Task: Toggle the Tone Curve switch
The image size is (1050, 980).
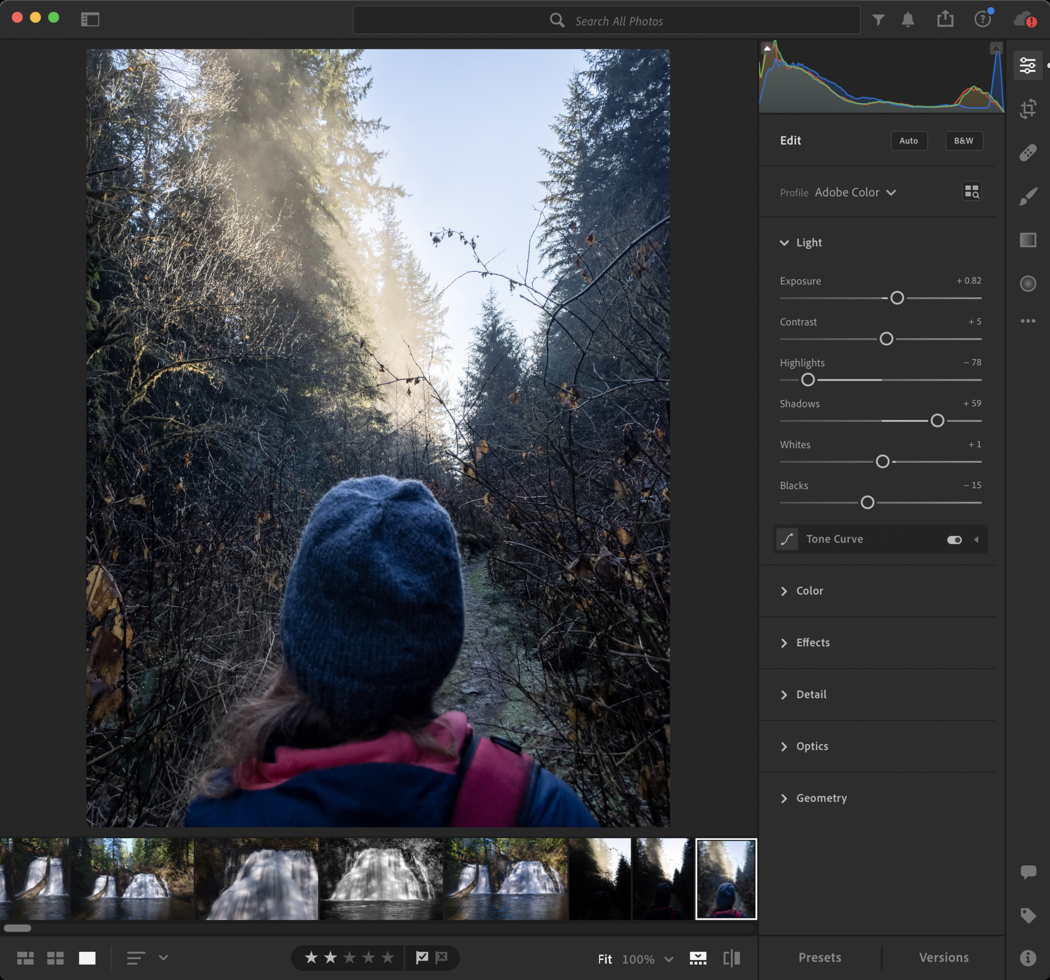Action: click(954, 540)
